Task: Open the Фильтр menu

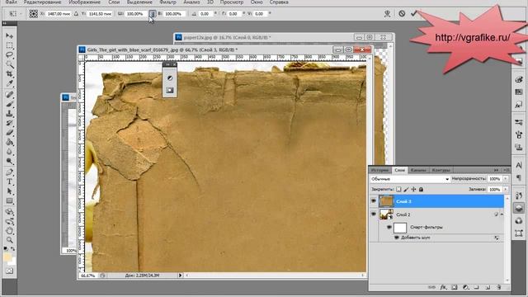Action: [167, 2]
